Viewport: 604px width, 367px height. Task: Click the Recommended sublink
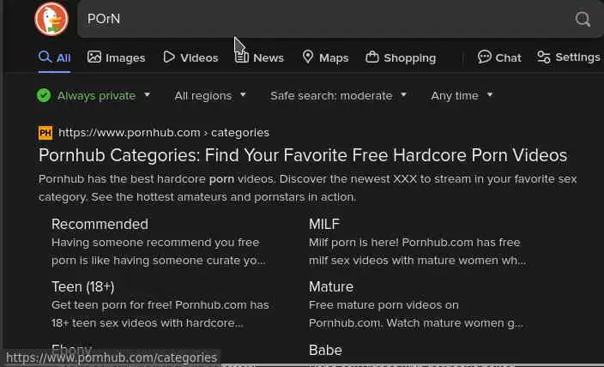coord(100,224)
